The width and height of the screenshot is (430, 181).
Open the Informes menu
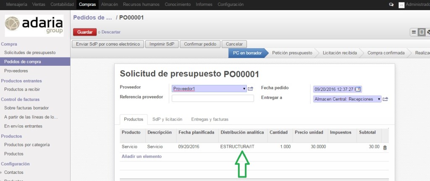[204, 4]
